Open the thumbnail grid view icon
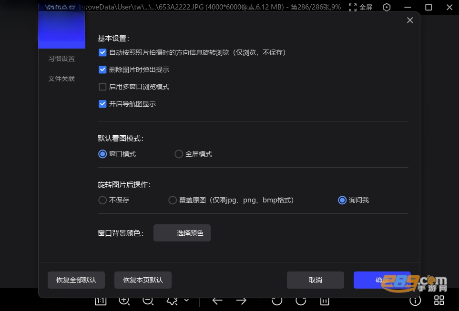This screenshot has height=311, width=459. (x=439, y=301)
